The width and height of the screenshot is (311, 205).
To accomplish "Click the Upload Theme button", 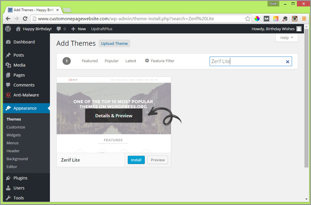I will pyautogui.click(x=114, y=44).
